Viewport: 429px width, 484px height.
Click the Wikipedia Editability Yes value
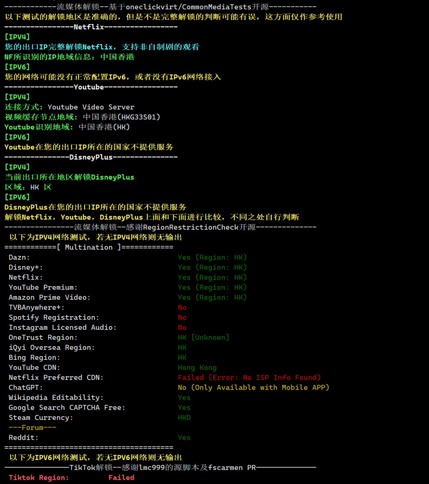coord(184,398)
